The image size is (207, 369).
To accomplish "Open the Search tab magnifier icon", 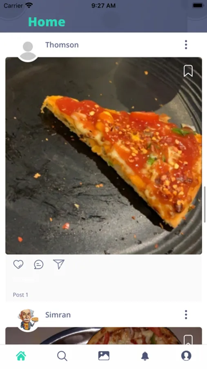I will [x=62, y=356].
